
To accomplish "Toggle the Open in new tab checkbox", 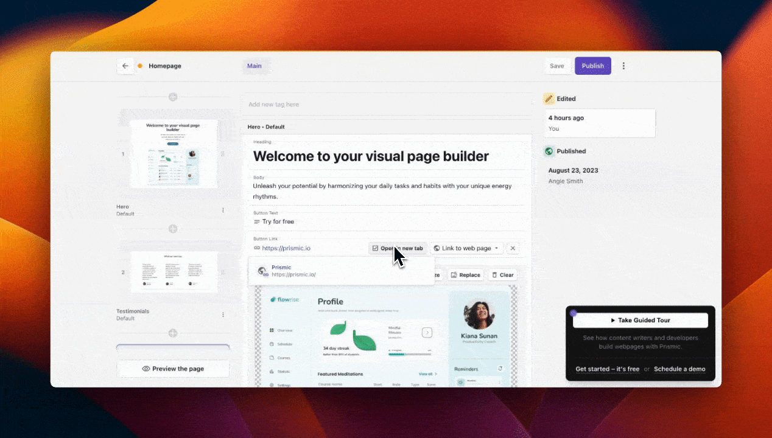I will click(x=376, y=248).
